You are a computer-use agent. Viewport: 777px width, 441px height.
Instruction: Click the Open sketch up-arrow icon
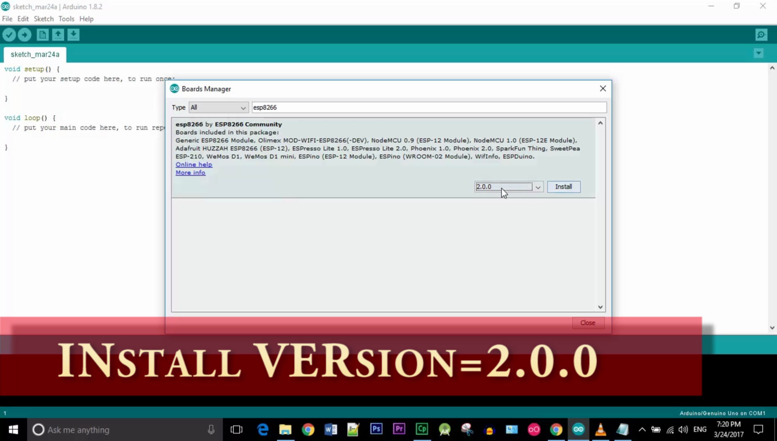coord(58,35)
